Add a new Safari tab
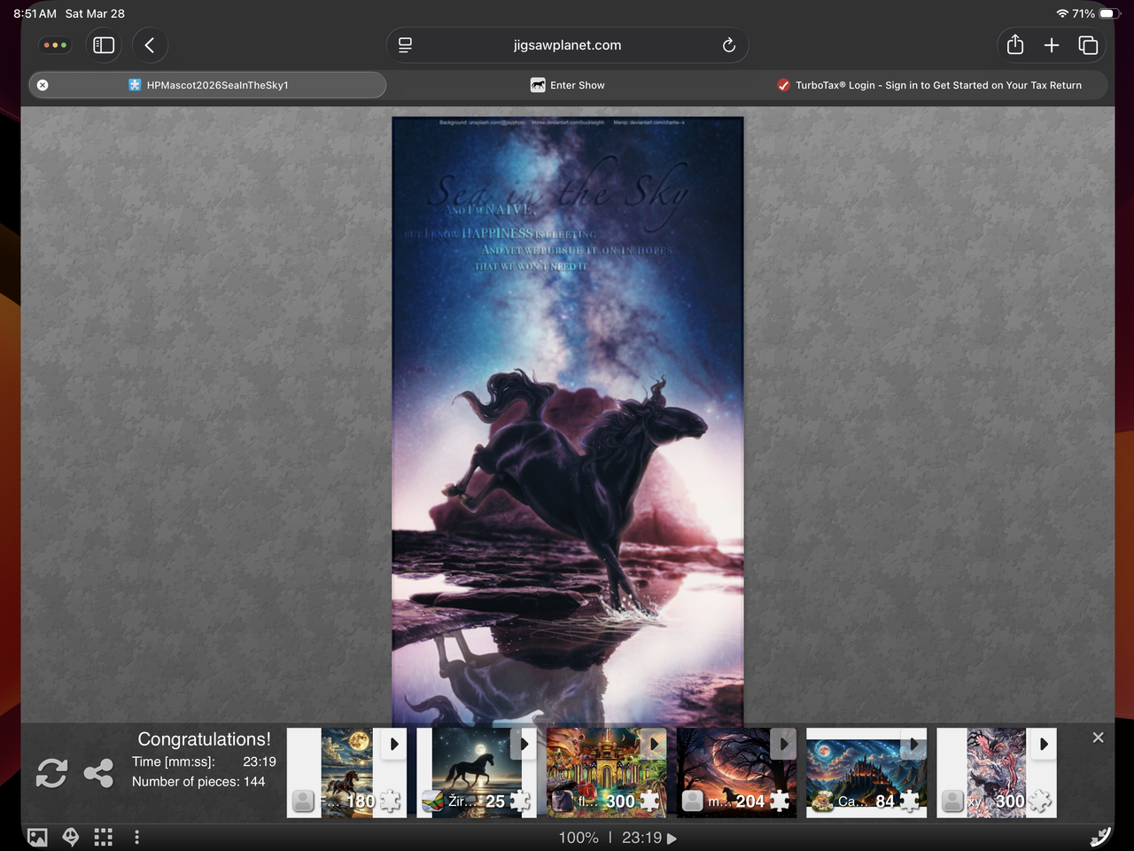Viewport: 1134px width, 851px height. (1052, 45)
